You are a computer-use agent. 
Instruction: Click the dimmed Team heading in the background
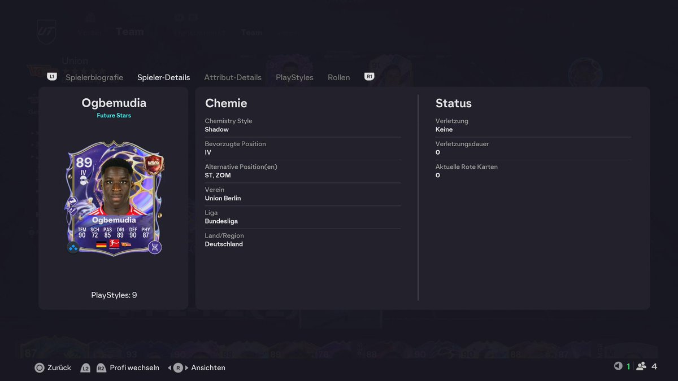129,32
